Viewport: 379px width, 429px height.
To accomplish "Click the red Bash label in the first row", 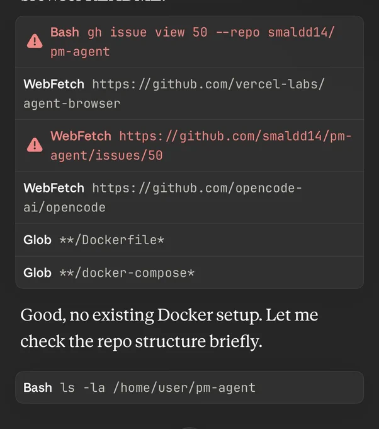I will click(65, 32).
